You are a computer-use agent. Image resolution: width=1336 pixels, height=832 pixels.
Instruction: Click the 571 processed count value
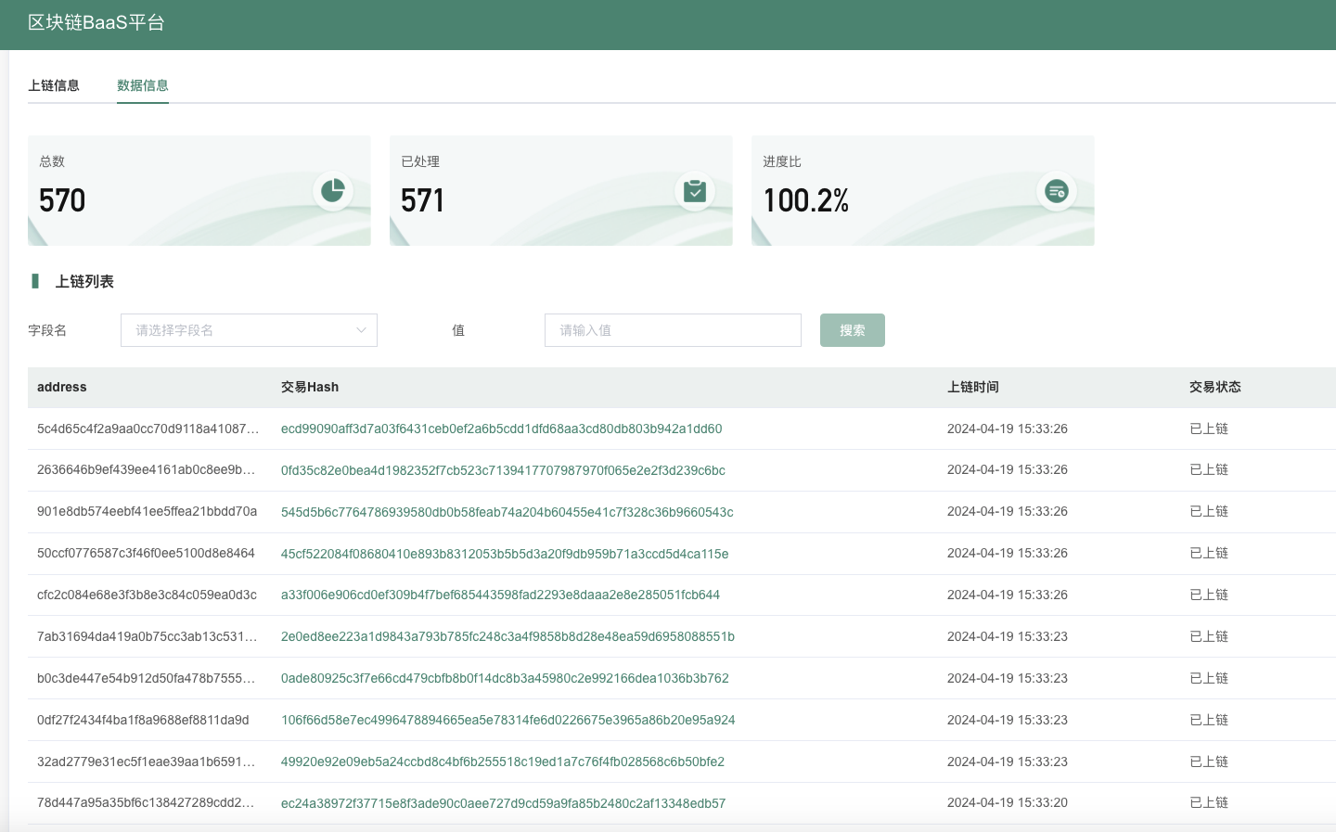pos(422,200)
